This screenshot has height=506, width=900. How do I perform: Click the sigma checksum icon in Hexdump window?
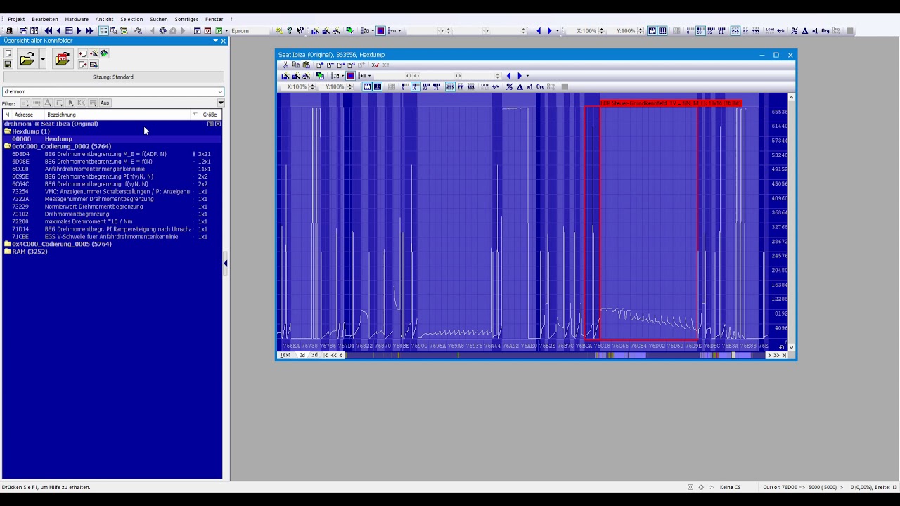[375, 65]
